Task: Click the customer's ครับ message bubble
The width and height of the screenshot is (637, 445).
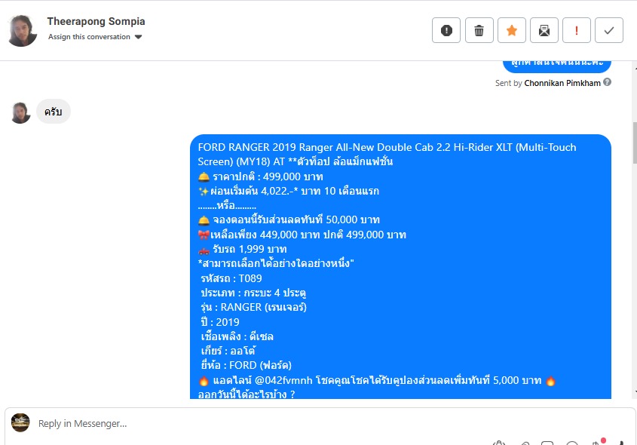Action: (54, 112)
